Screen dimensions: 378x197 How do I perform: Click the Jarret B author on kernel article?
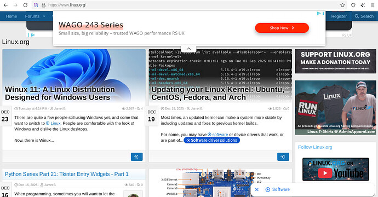coord(197,108)
